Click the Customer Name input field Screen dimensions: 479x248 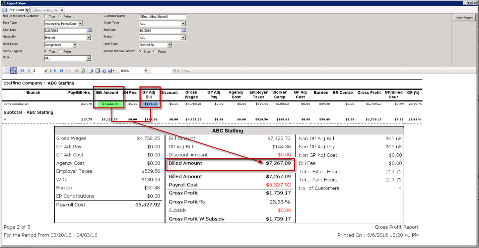pos(162,16)
